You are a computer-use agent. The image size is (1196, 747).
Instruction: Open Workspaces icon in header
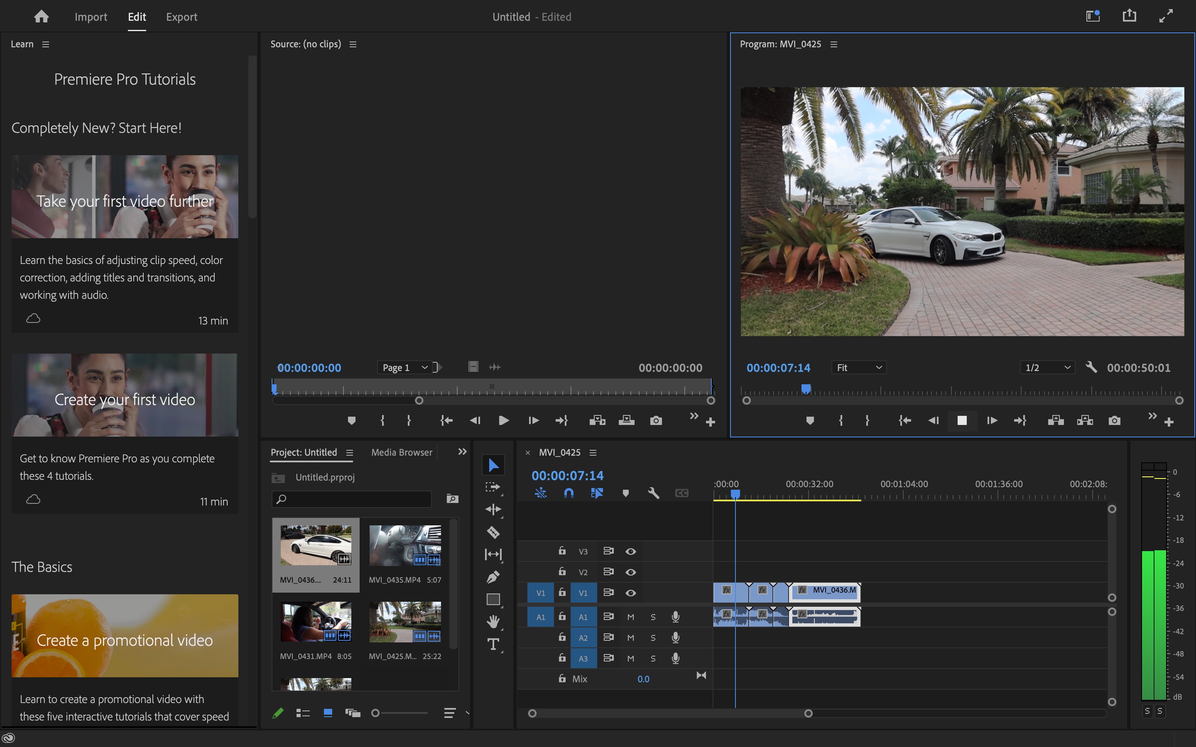click(x=1093, y=16)
